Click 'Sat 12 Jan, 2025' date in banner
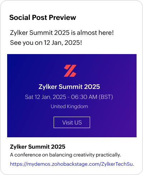Image resolution: width=143 pixels, height=175 pixels. (x=45, y=97)
